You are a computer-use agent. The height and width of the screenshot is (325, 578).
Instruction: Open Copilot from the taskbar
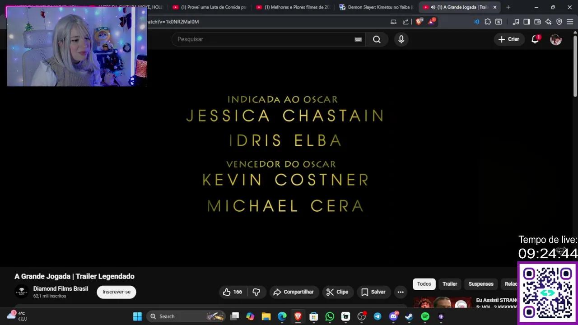click(250, 316)
